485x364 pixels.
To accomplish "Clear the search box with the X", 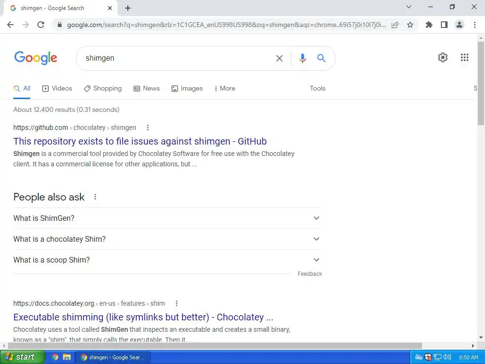I will (279, 58).
